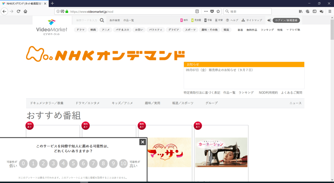This screenshot has width=334, height=183.
Task: Open the page actions three-dots menu
Action: [206, 12]
